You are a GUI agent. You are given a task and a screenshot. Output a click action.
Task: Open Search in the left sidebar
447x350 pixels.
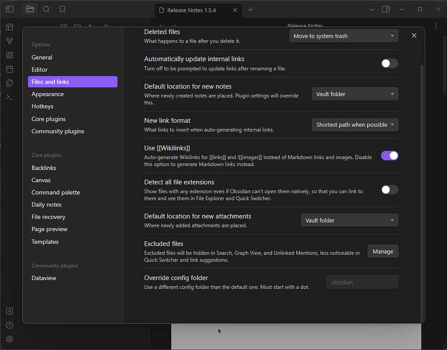click(x=46, y=9)
